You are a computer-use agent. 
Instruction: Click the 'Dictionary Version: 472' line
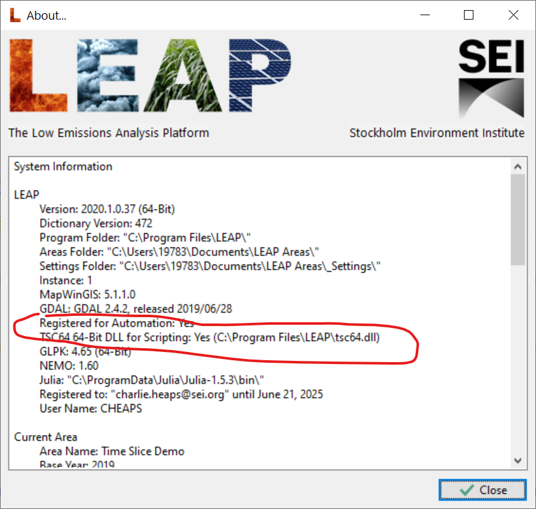[x=95, y=223]
